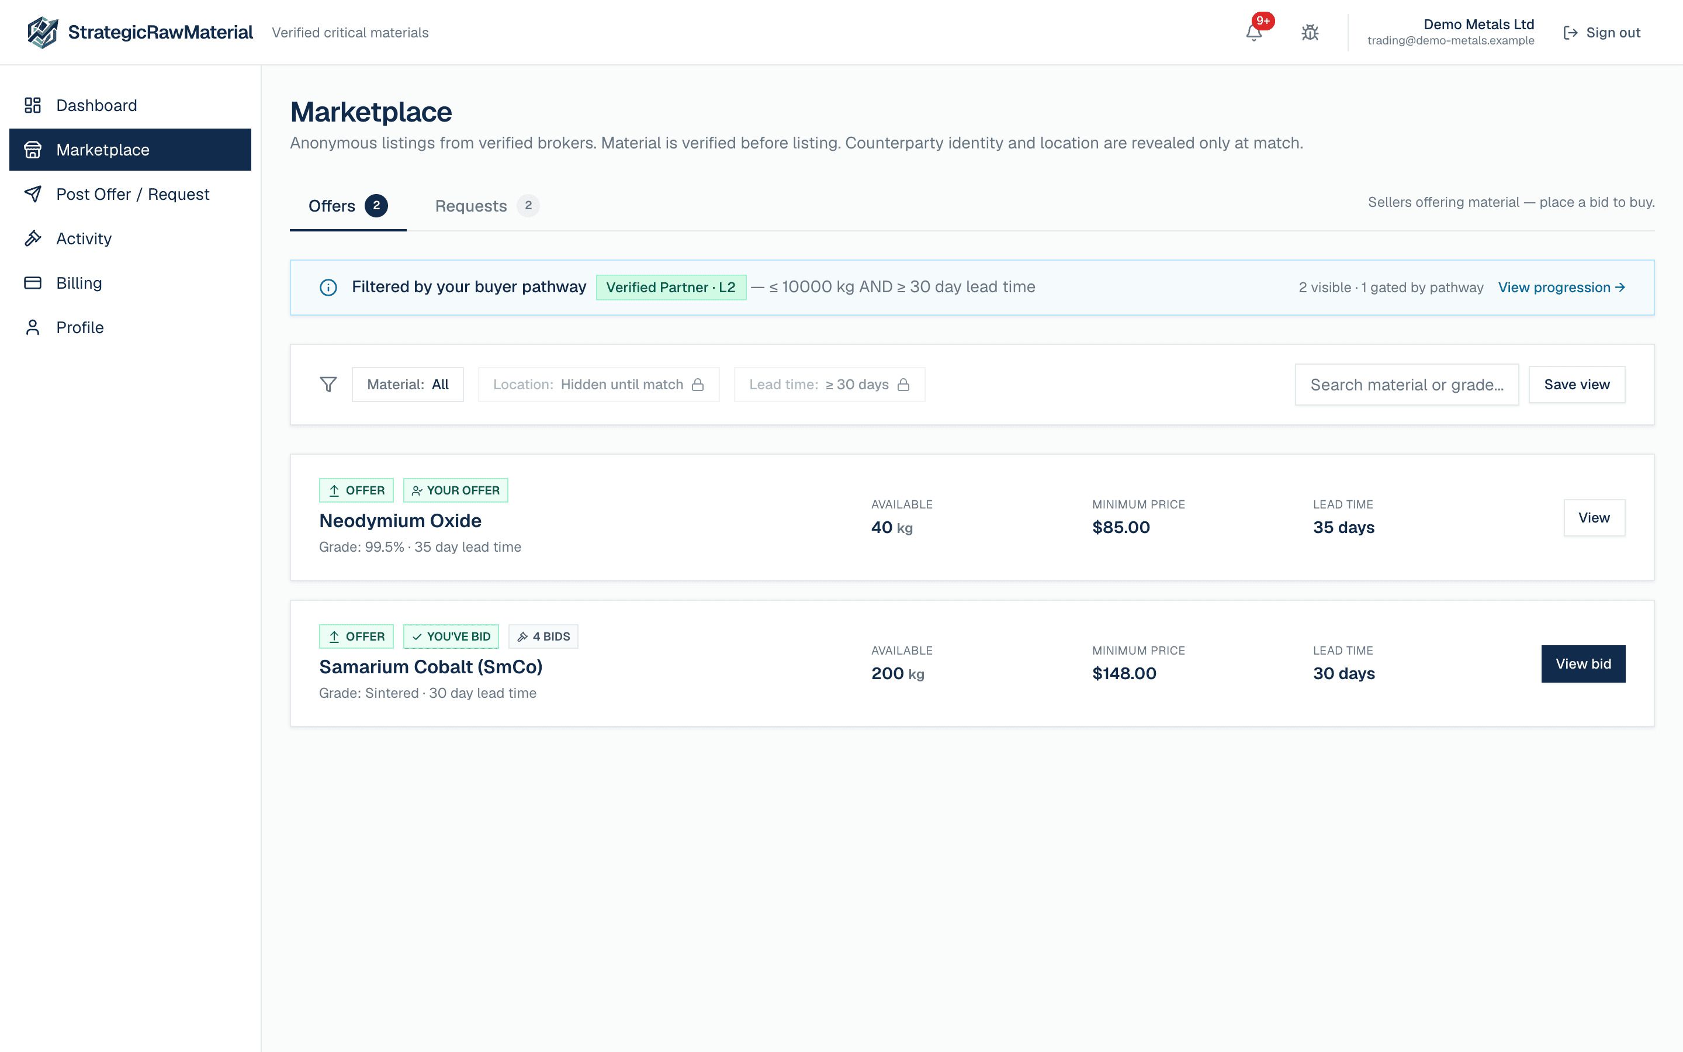The width and height of the screenshot is (1683, 1052).
Task: Click the OFFER tag on Samarium Cobalt
Action: point(356,636)
